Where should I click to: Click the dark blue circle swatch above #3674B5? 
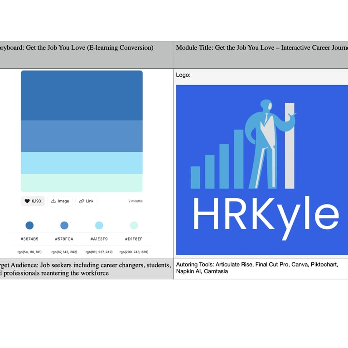29,225
